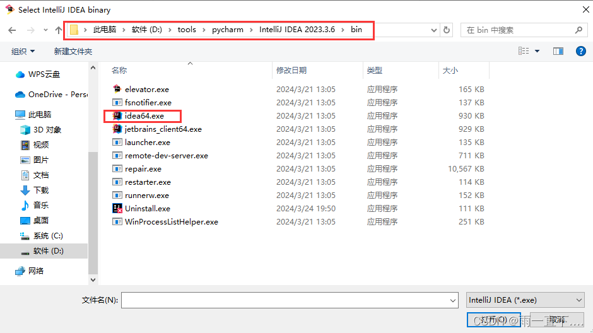Navigate to pycharm breadcrumb
This screenshot has height=333, width=593.
(228, 30)
